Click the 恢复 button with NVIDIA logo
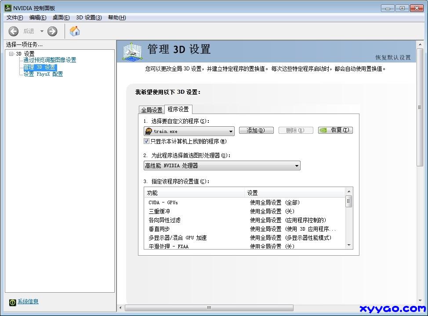Screen dimensions: 428x316 tap(335, 130)
